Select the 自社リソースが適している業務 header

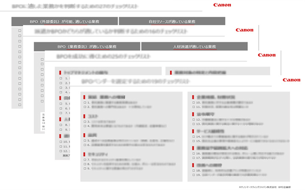pyautogui.click(x=172, y=21)
